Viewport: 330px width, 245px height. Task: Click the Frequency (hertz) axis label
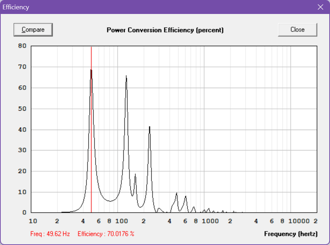pyautogui.click(x=291, y=234)
